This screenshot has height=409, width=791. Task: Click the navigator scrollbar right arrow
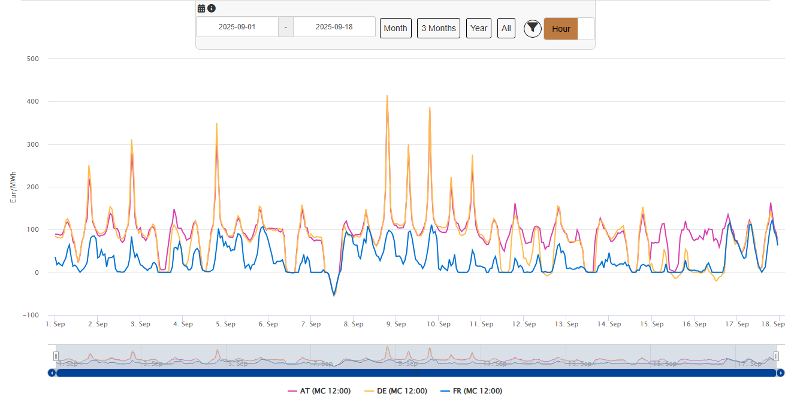click(780, 372)
